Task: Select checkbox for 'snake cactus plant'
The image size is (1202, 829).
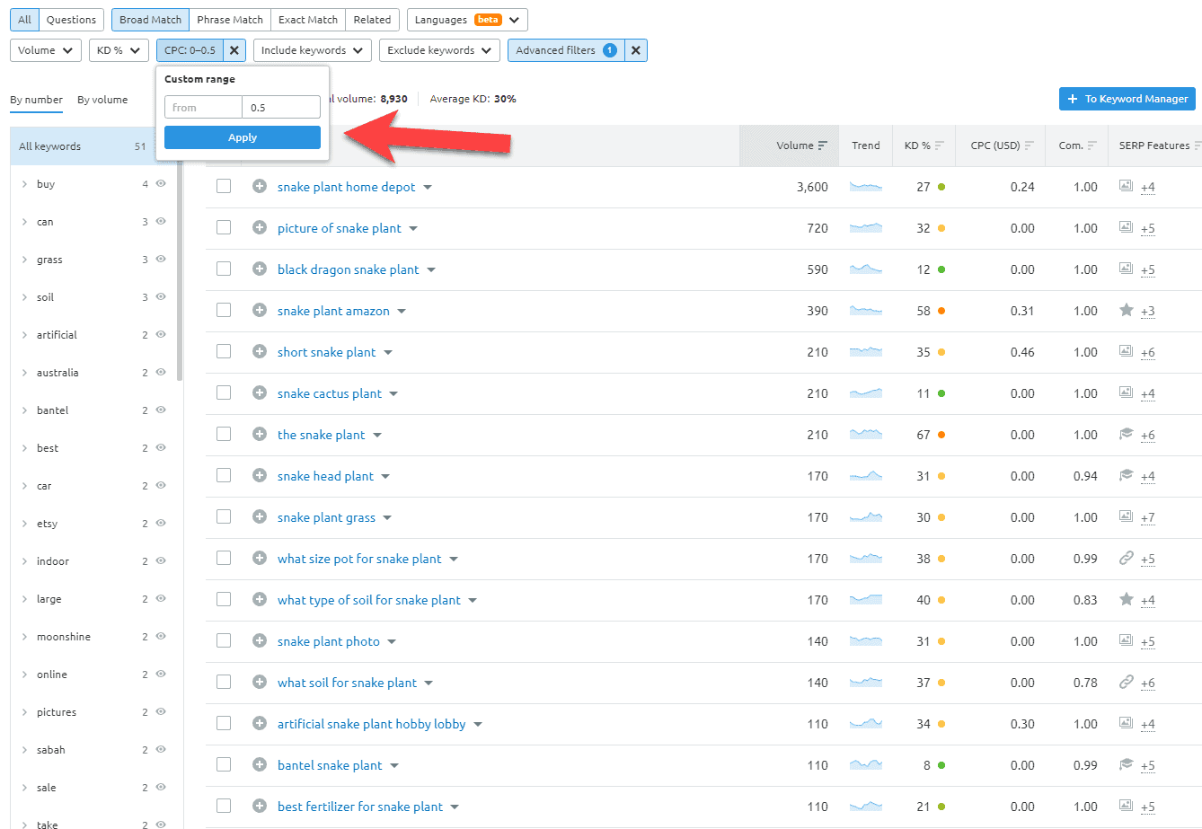Action: [x=224, y=392]
